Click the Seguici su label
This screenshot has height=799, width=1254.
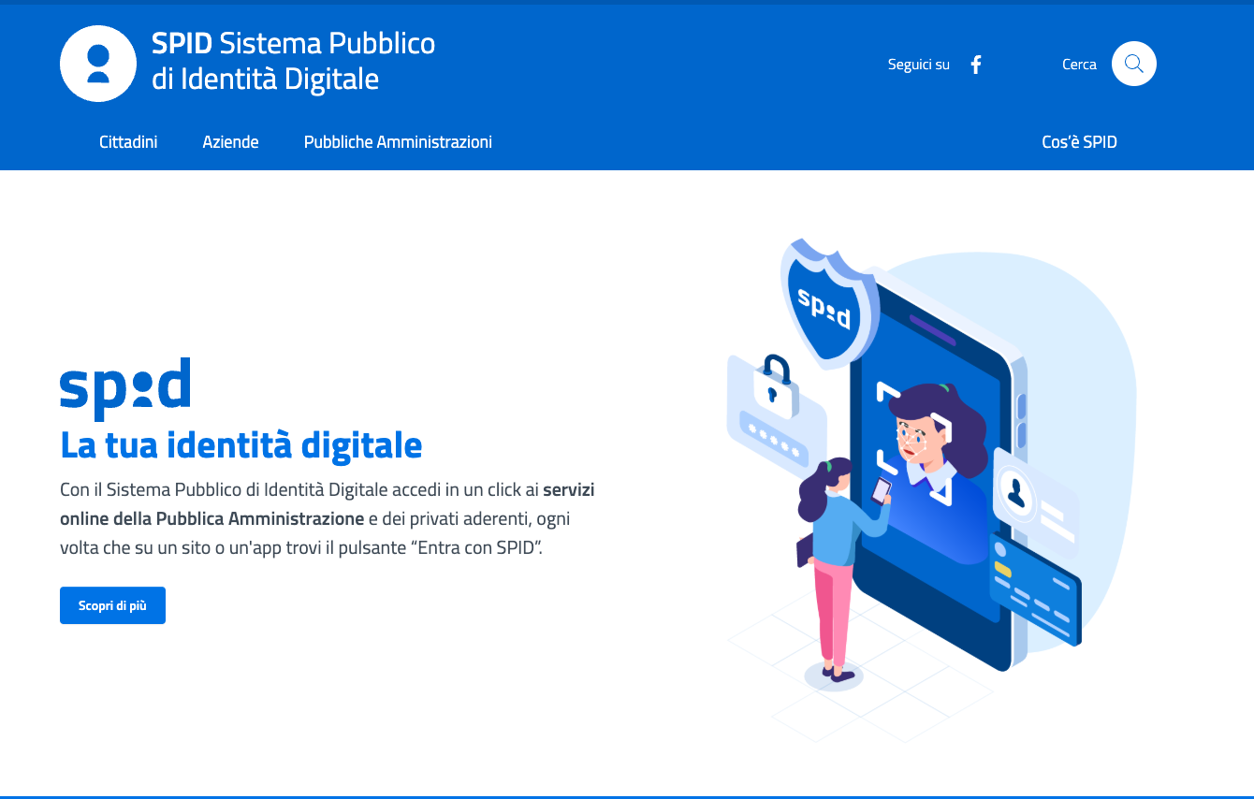[x=918, y=65]
